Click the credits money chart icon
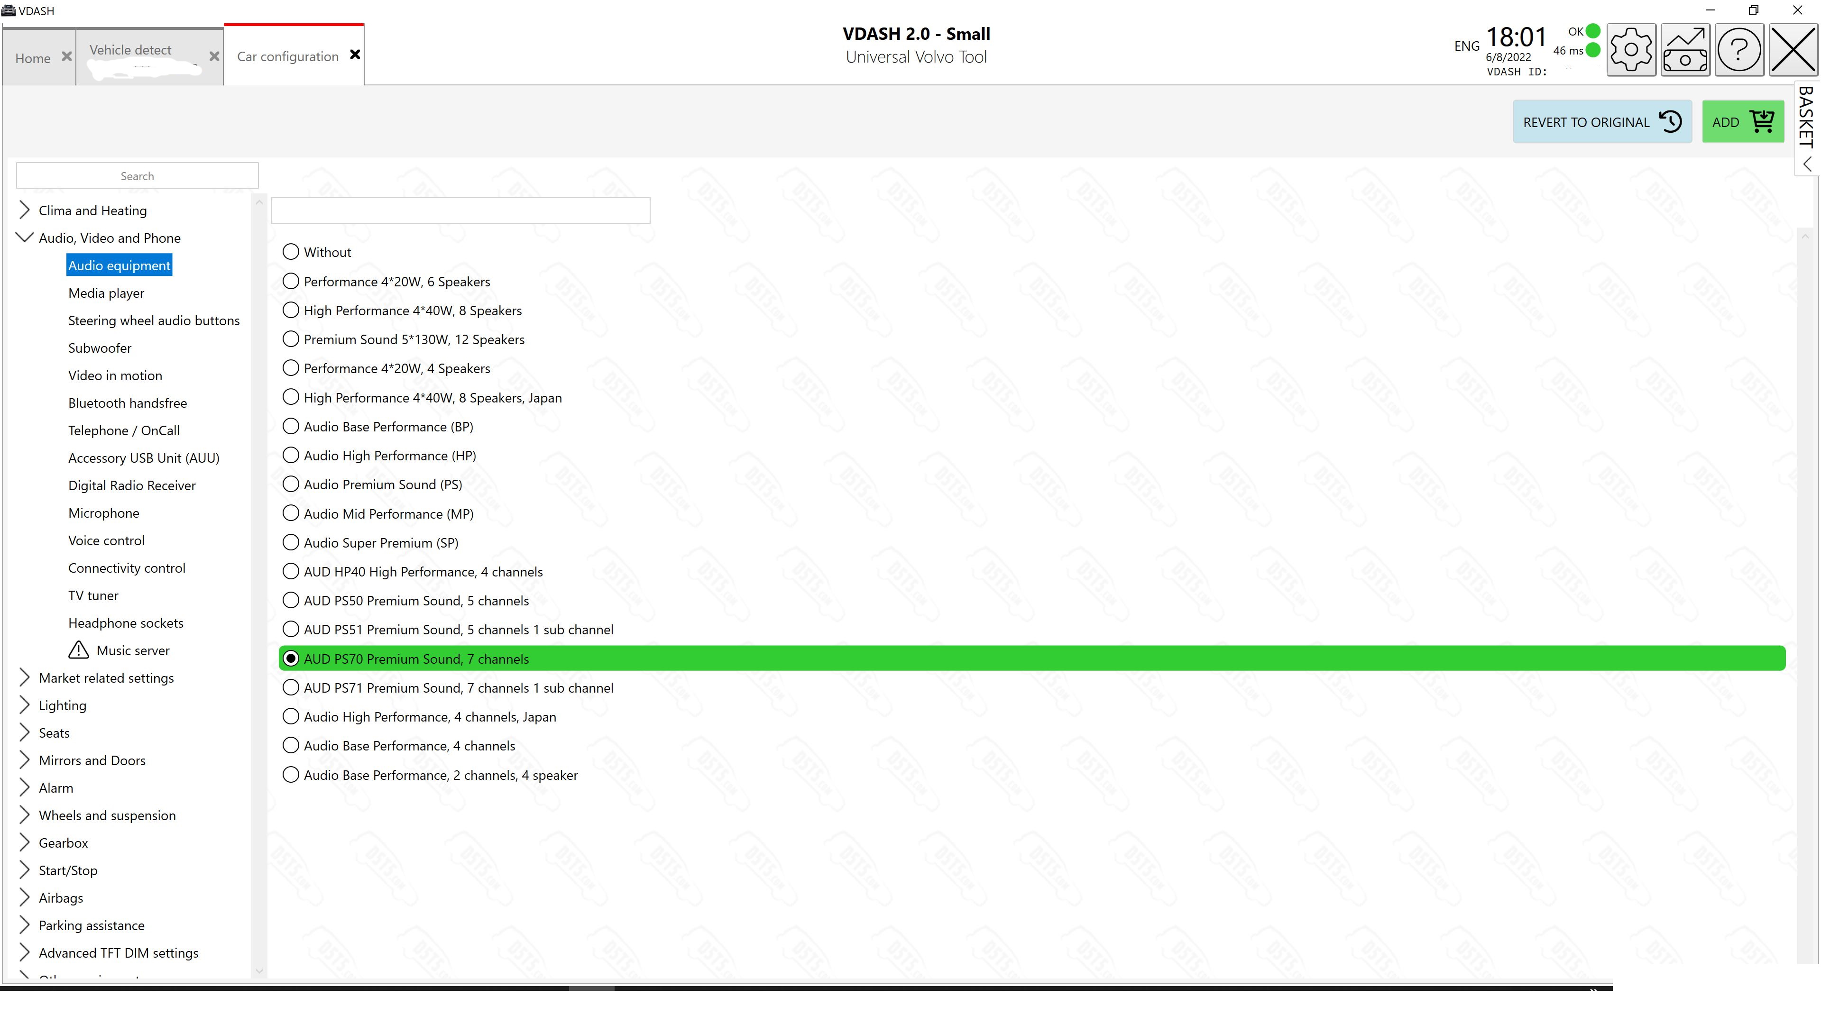This screenshot has height=1024, width=1821. 1685,50
